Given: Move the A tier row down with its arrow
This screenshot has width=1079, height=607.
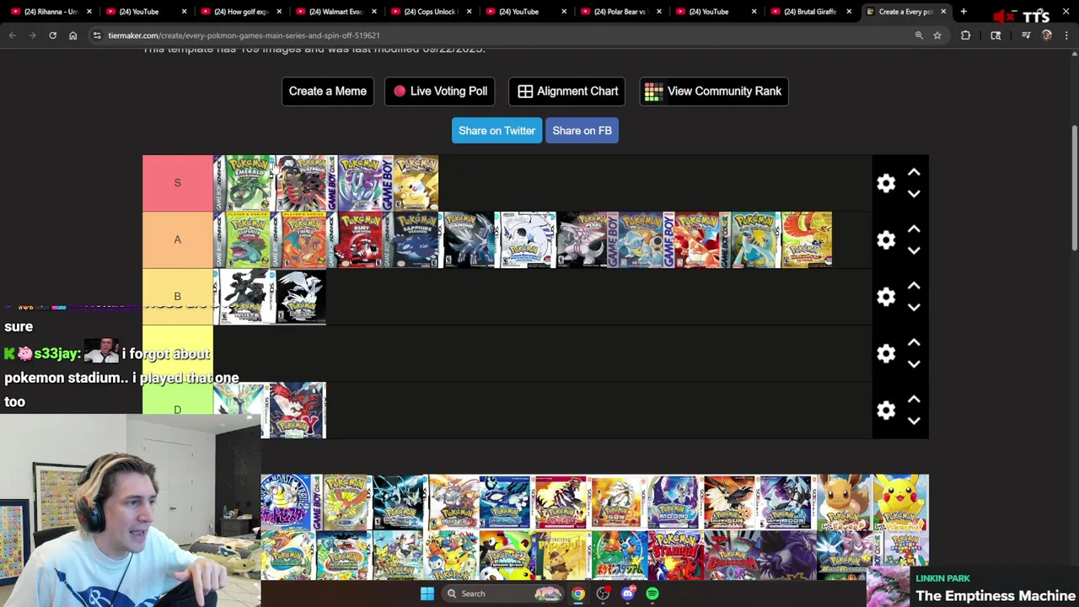Looking at the screenshot, I should point(914,250).
